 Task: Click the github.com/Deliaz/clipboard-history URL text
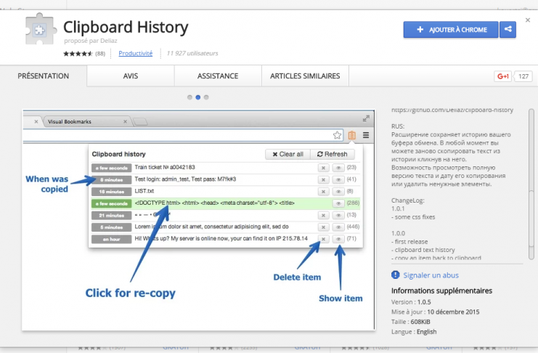point(452,110)
